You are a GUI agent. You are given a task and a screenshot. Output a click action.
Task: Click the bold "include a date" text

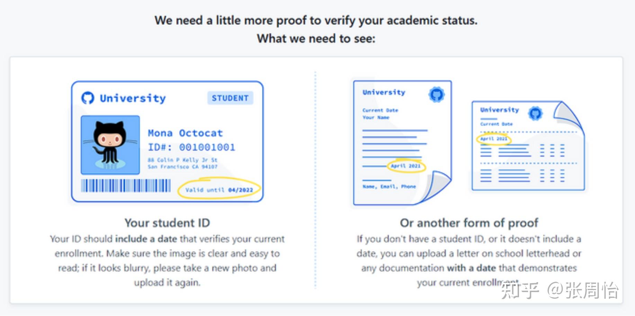(x=146, y=239)
